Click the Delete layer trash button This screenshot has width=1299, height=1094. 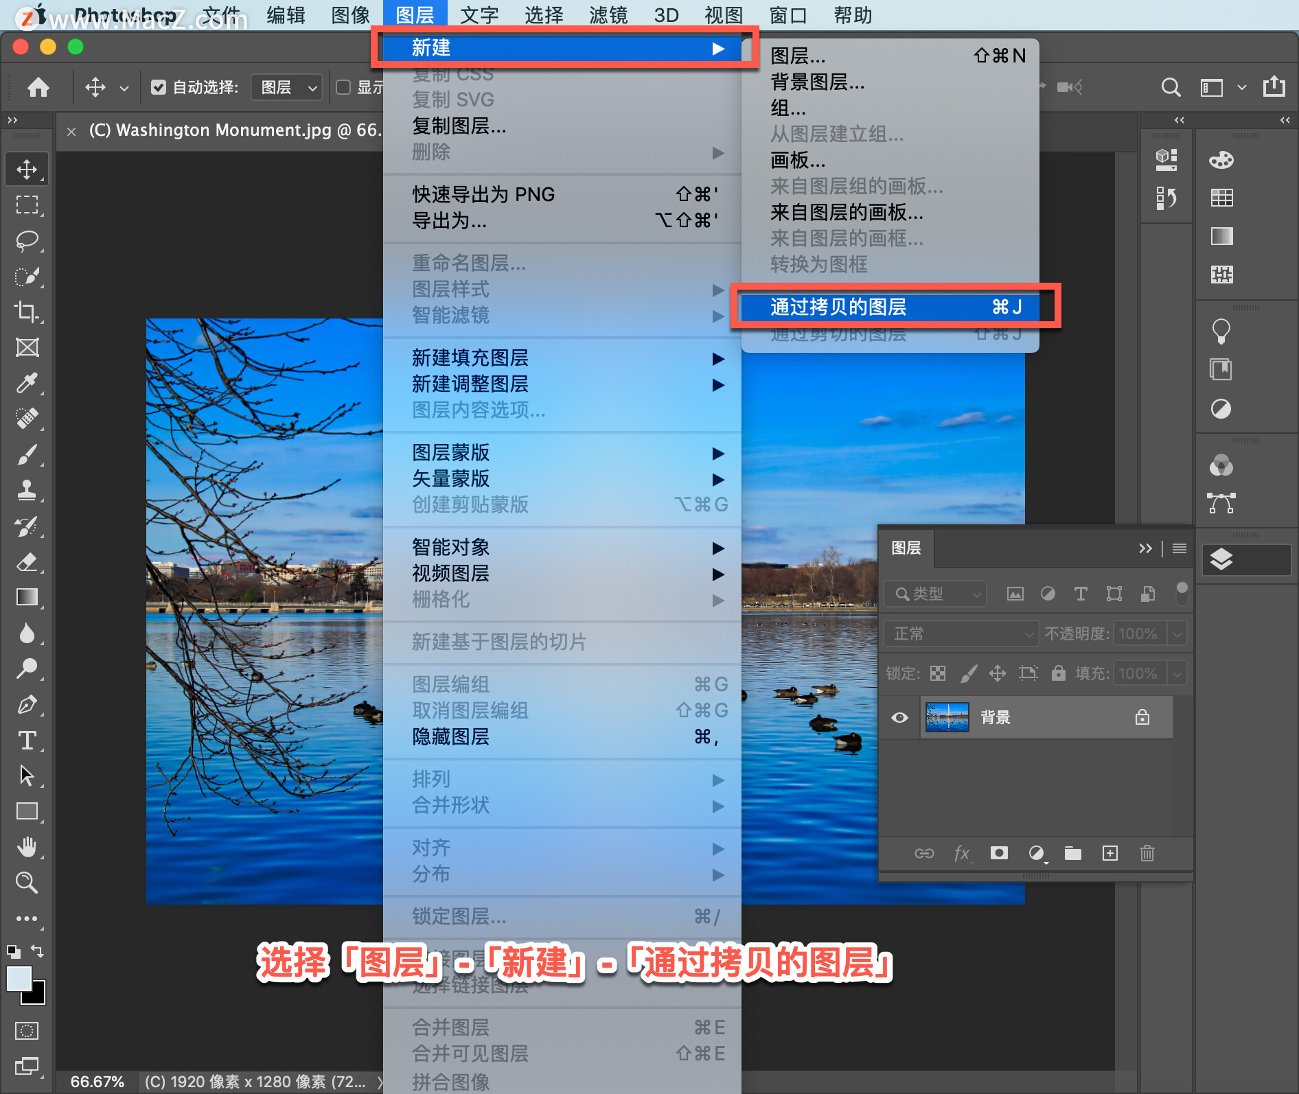[x=1147, y=853]
